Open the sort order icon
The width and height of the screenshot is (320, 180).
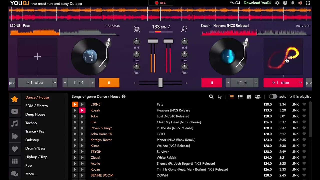click(x=220, y=97)
